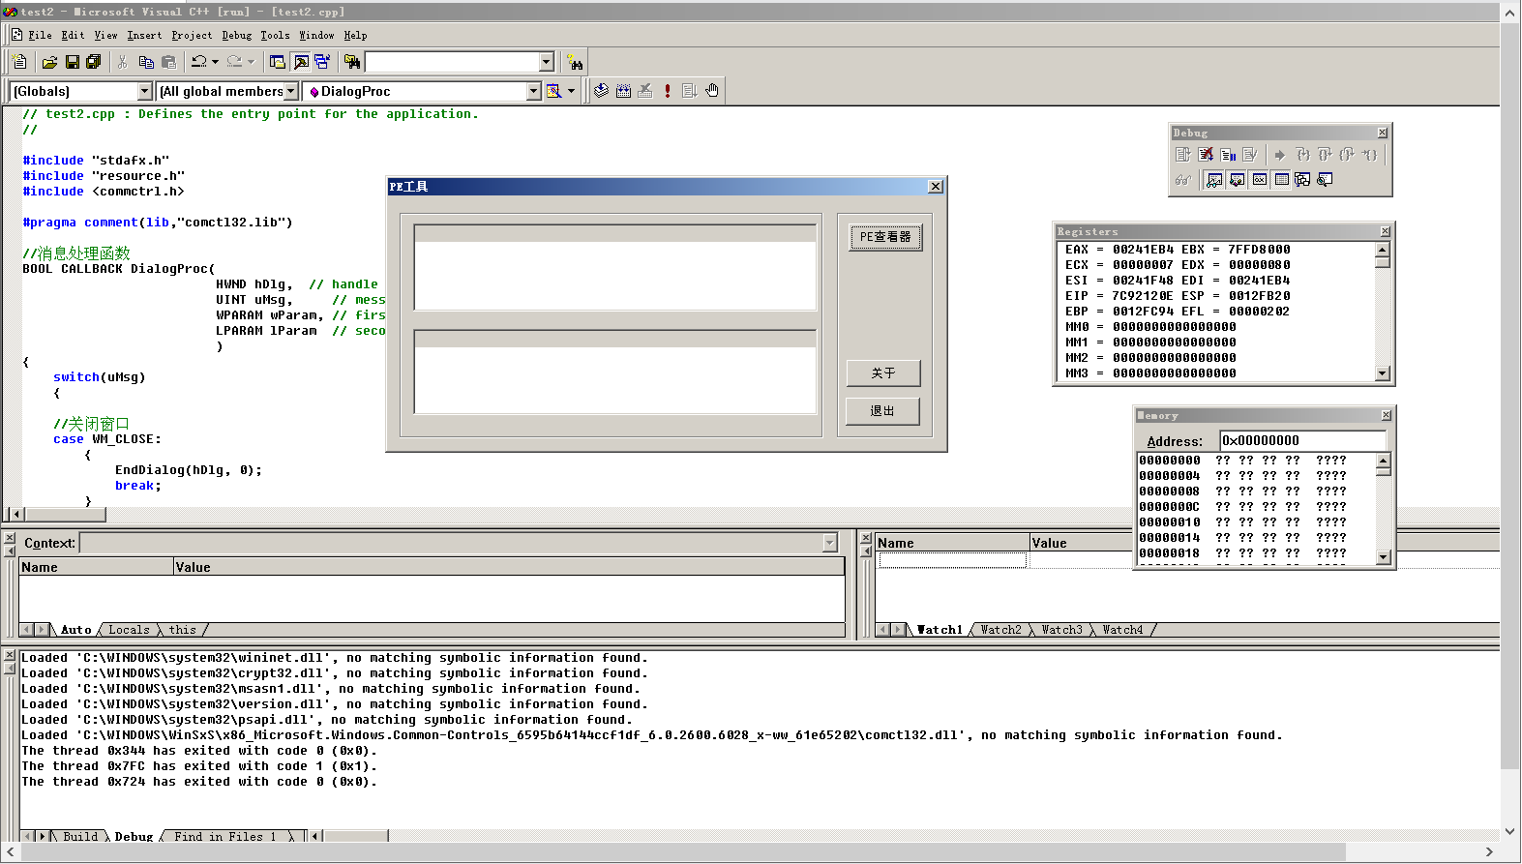Image resolution: width=1522 pixels, height=864 pixels.
Task: Select the Build output tab
Action: click(x=80, y=837)
